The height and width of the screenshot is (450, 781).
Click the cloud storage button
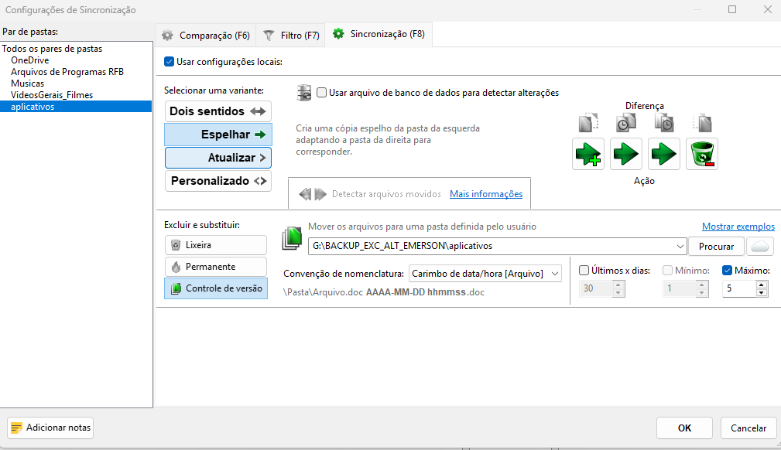tap(759, 247)
